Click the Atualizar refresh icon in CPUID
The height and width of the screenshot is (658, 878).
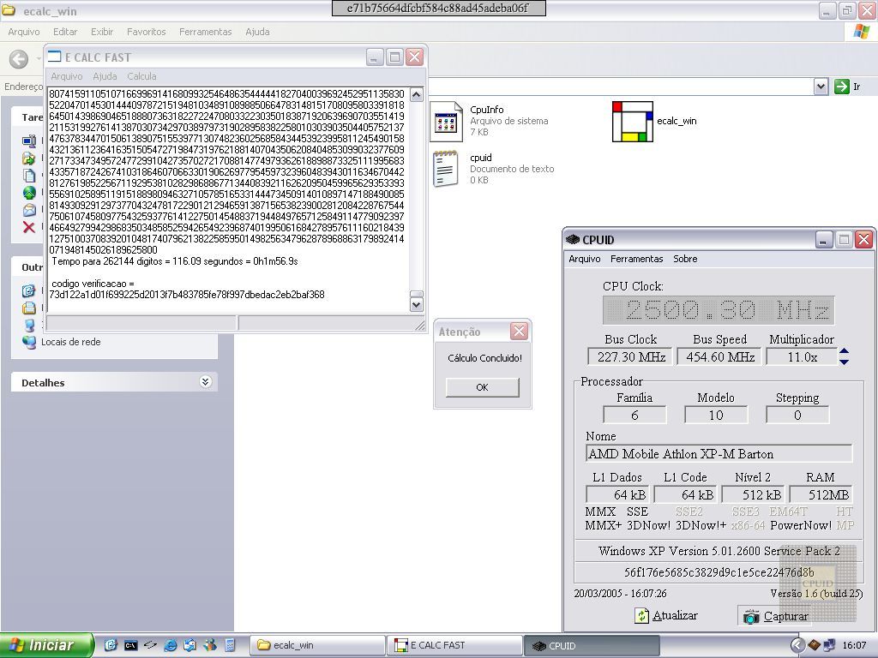pyautogui.click(x=641, y=615)
